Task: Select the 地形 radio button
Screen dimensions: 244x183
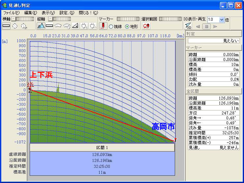Action: pos(127,27)
